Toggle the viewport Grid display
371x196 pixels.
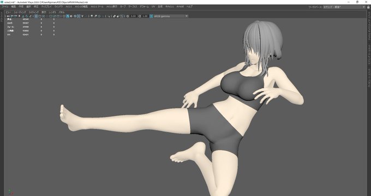(36, 16)
